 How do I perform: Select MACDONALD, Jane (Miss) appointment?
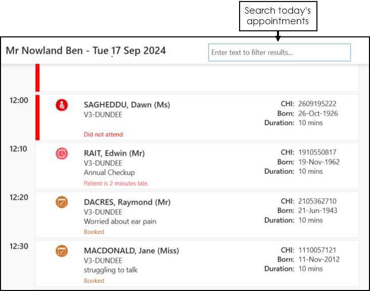131,251
